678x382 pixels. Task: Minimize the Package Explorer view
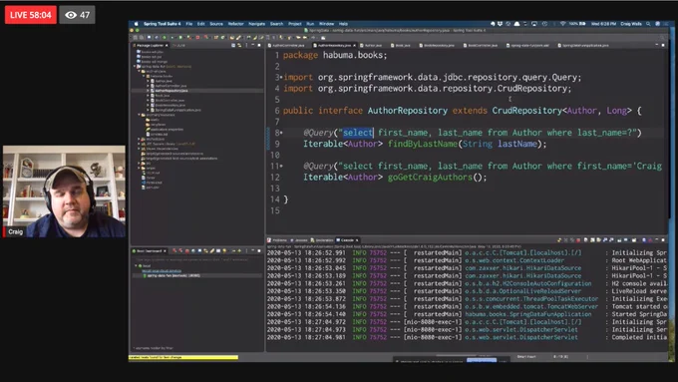pos(253,45)
